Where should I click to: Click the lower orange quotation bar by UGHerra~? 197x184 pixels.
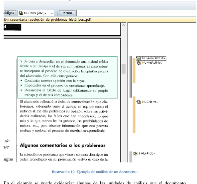134,115
